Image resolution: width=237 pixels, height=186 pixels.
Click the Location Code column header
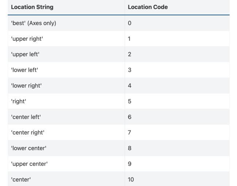tap(177, 7)
